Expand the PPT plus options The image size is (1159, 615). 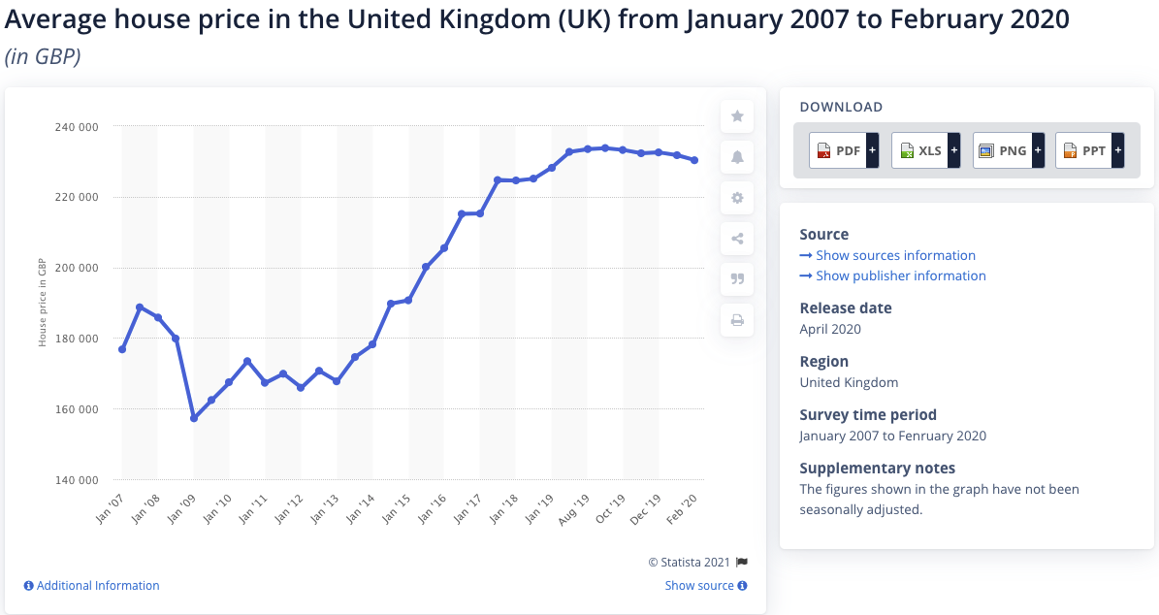click(x=1118, y=151)
